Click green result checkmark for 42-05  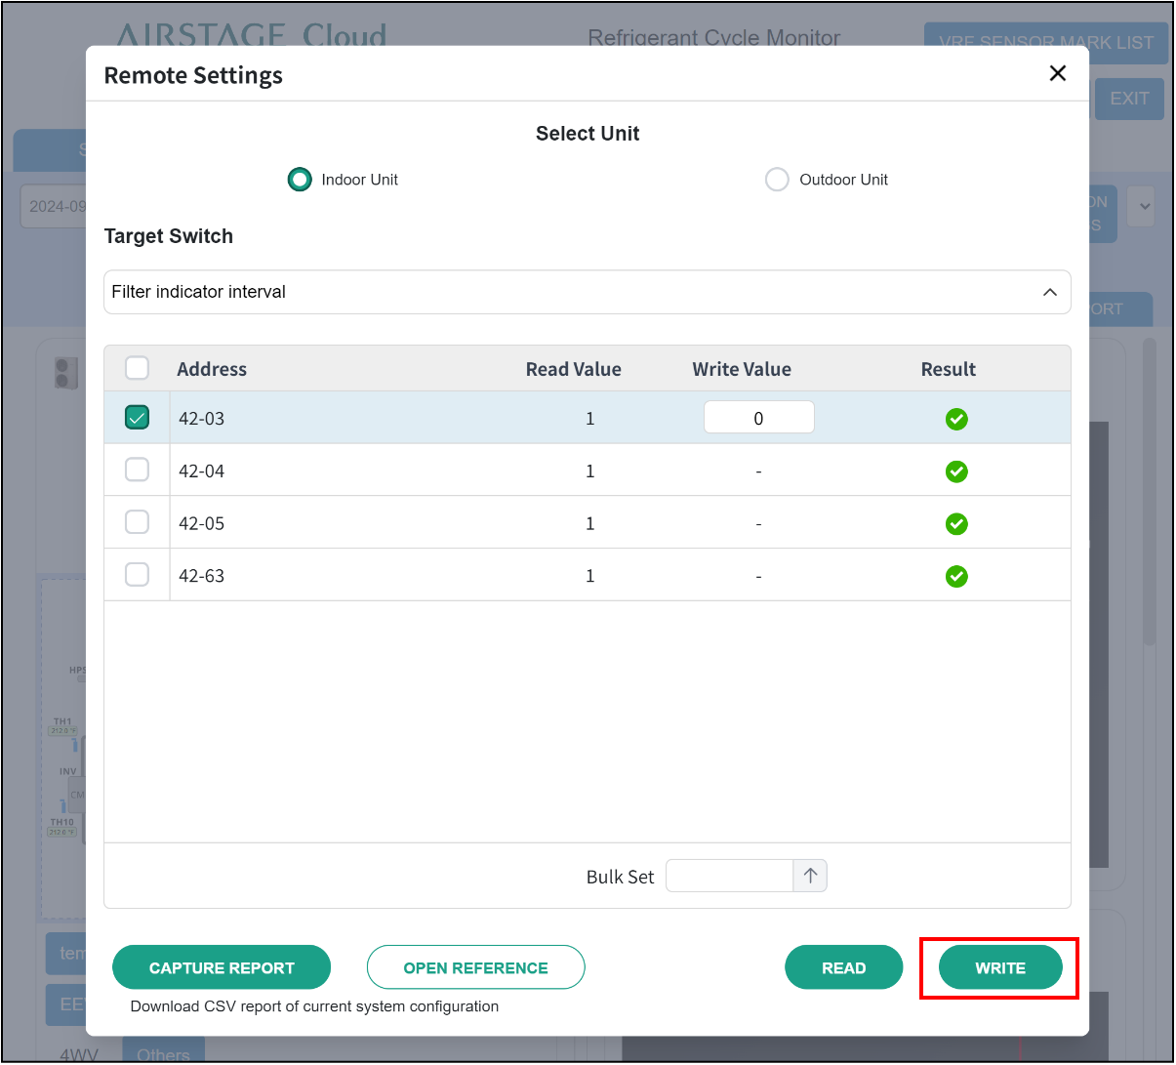[x=956, y=524]
